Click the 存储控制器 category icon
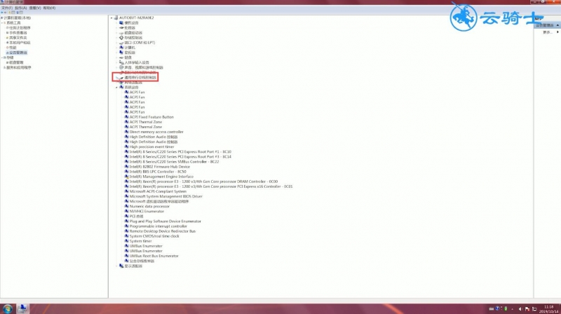561x314 pixels. click(121, 38)
